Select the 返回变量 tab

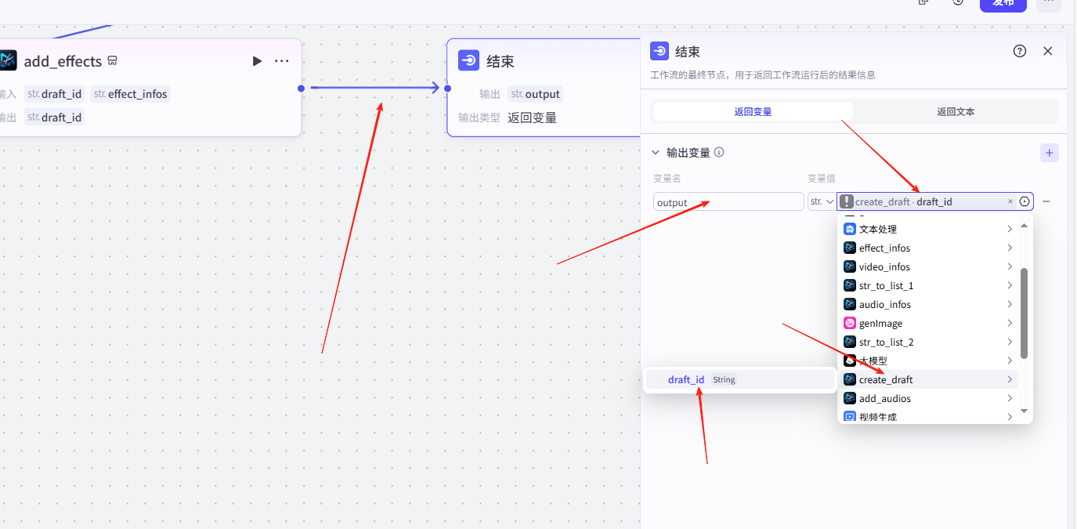point(753,112)
